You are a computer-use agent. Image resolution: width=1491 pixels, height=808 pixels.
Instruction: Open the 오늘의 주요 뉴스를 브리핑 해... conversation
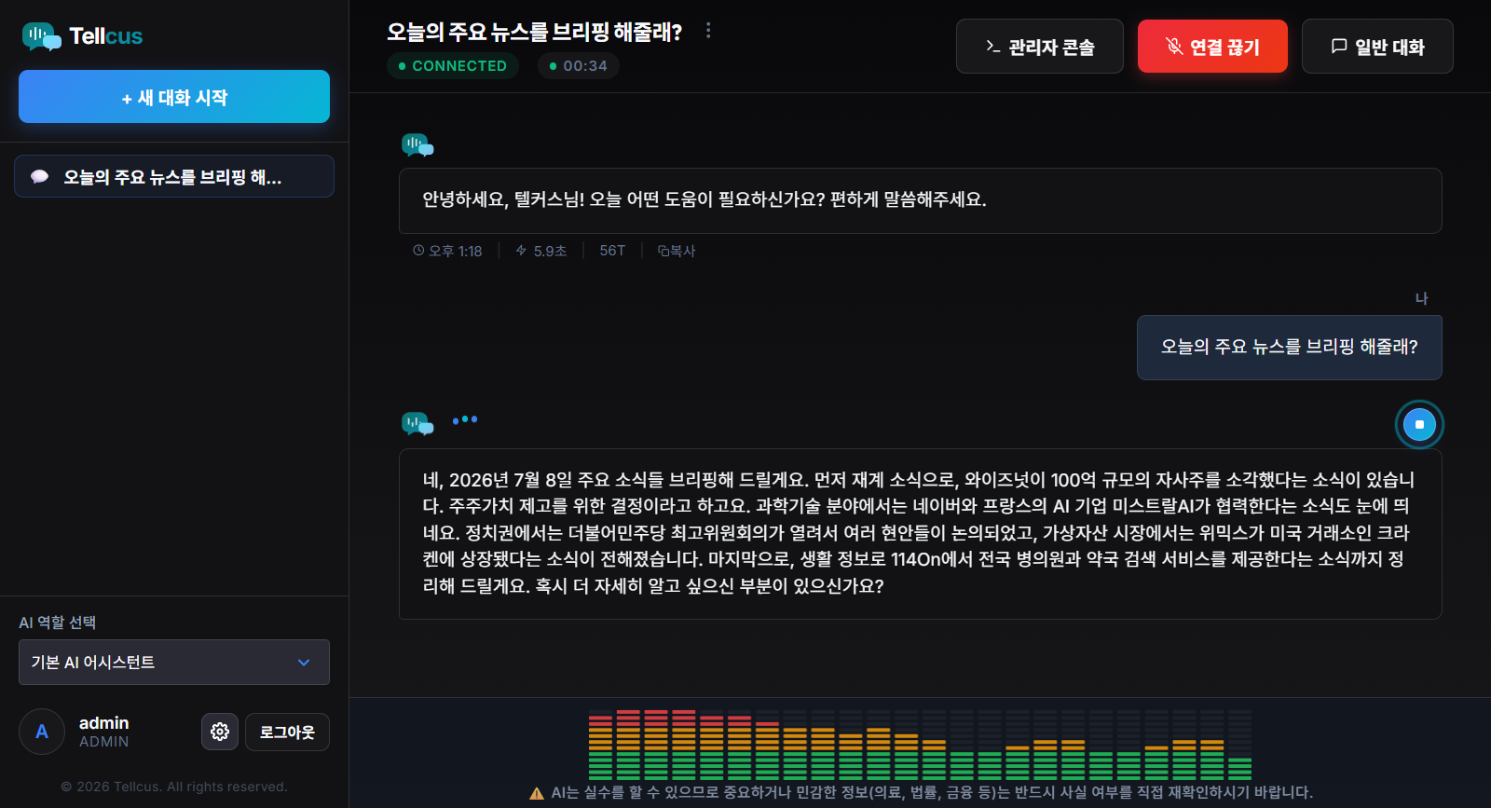[174, 176]
